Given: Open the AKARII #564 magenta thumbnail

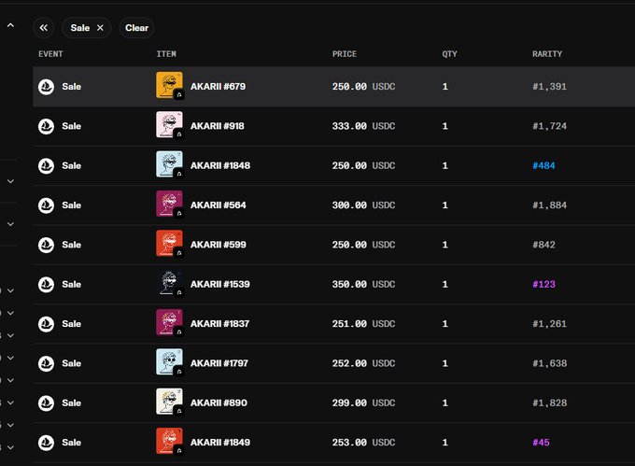Looking at the screenshot, I should pos(169,204).
